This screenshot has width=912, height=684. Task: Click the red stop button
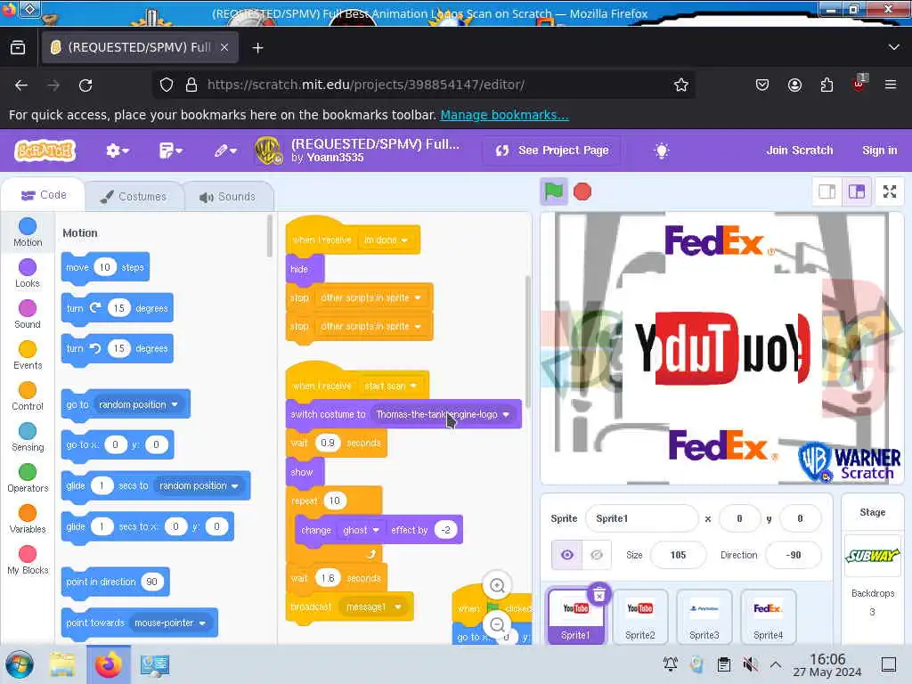pos(582,191)
